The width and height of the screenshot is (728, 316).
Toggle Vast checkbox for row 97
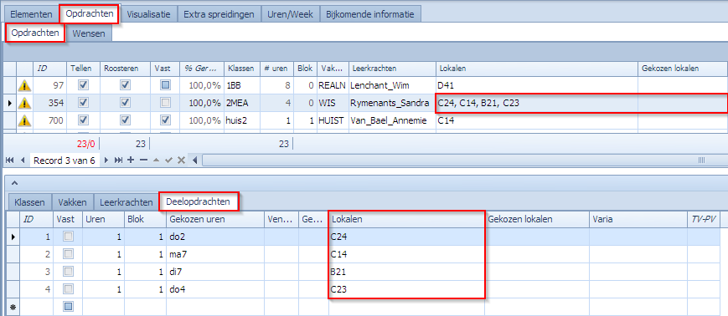[166, 85]
